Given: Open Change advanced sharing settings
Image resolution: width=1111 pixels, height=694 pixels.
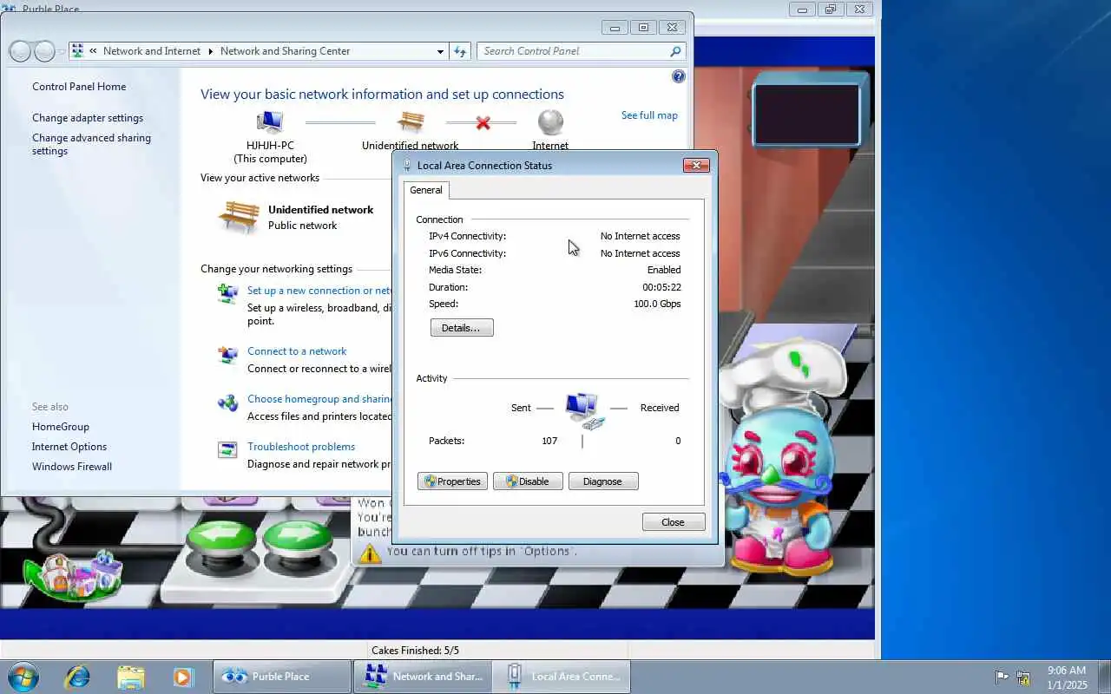Looking at the screenshot, I should [x=91, y=144].
